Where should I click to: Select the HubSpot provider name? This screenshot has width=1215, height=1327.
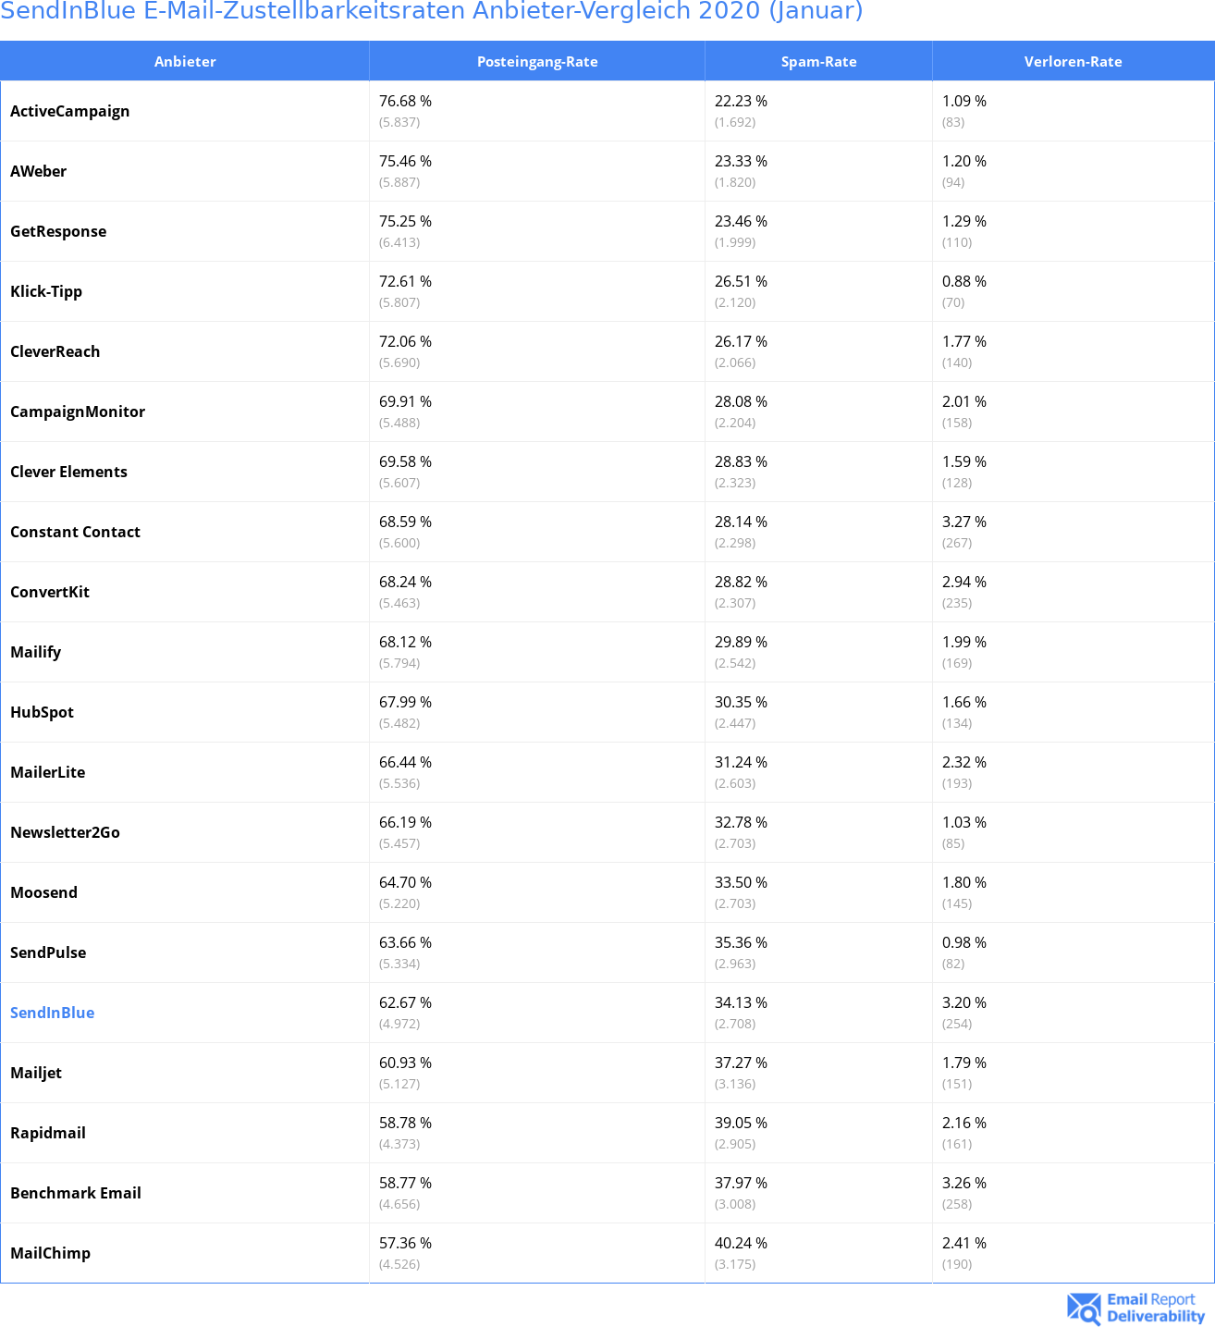42,712
